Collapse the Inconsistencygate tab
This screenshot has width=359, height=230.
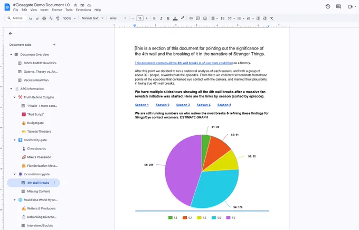coord(14,174)
